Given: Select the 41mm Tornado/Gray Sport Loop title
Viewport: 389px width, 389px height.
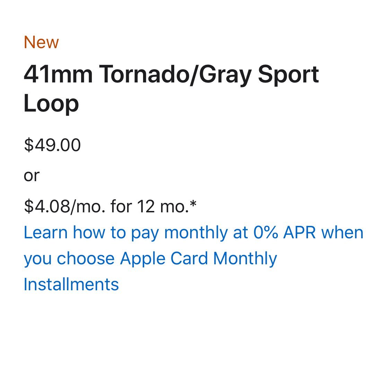Looking at the screenshot, I should point(171,89).
